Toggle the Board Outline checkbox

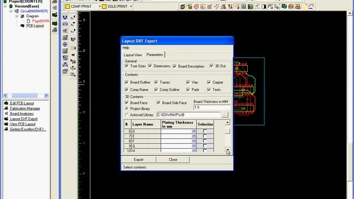(127, 82)
